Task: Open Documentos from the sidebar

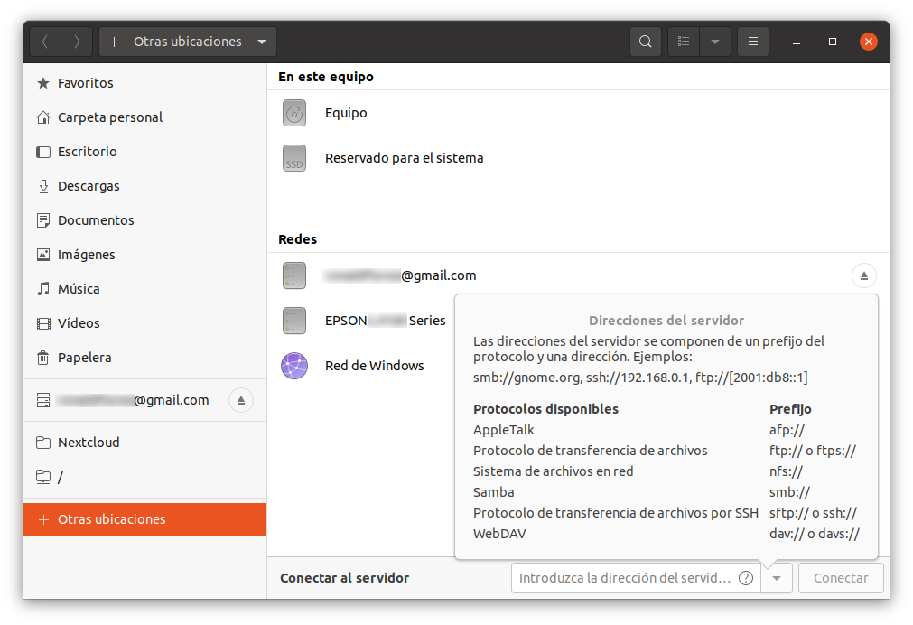Action: point(96,220)
